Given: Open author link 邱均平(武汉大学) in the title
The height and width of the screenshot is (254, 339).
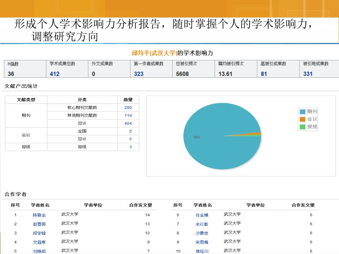Looking at the screenshot, I should coord(154,53).
